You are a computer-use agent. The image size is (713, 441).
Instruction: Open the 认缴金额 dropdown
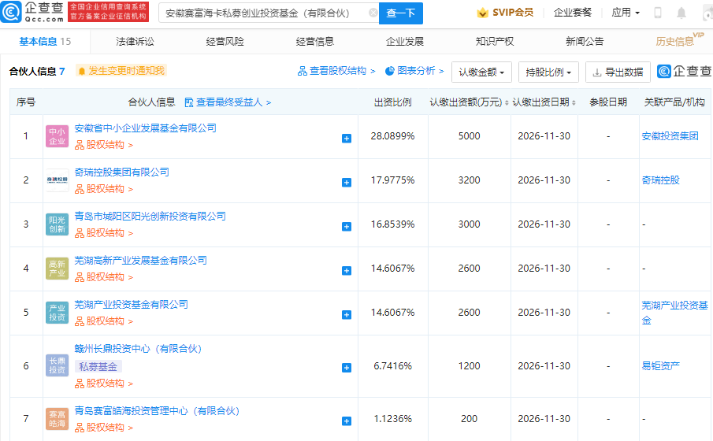(x=481, y=72)
